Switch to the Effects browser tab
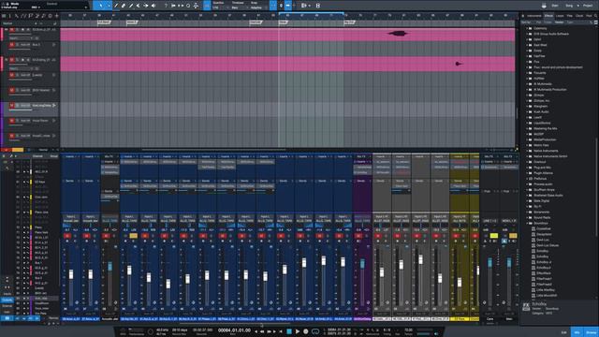The height and width of the screenshot is (337, 599). 548,16
